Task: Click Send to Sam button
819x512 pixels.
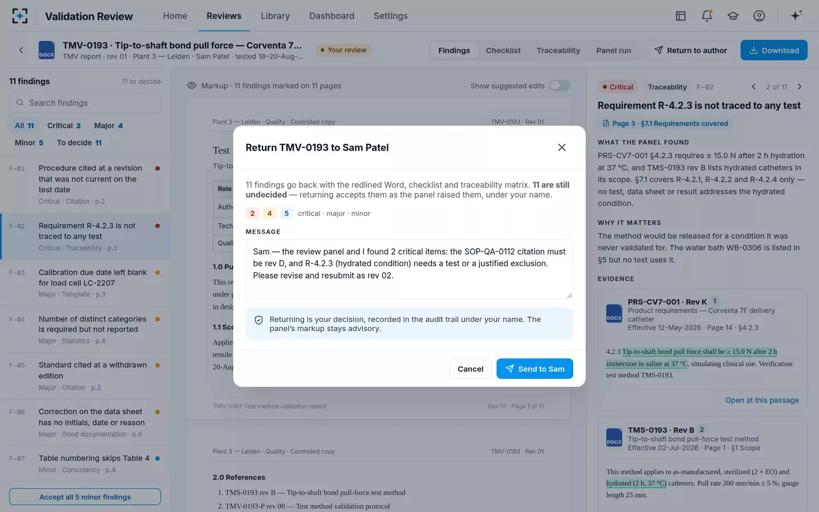Action: click(535, 369)
